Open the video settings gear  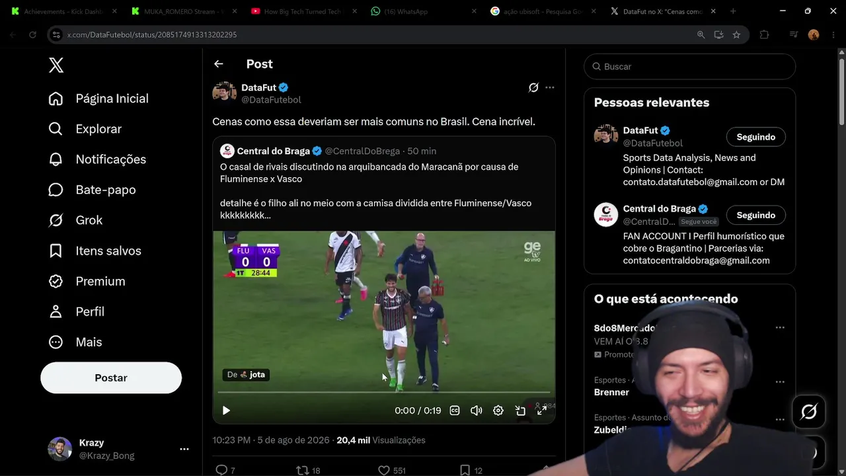498,411
